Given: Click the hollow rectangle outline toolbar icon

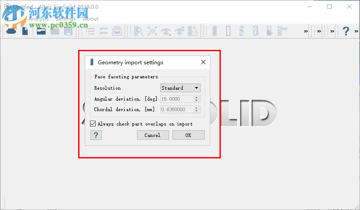Looking at the screenshot, I should coord(228,31).
